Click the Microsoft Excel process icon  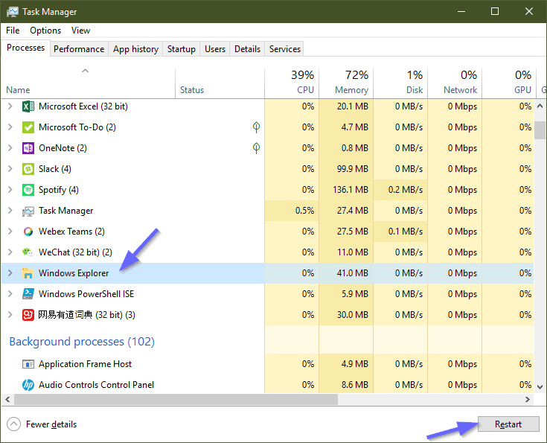coord(28,106)
